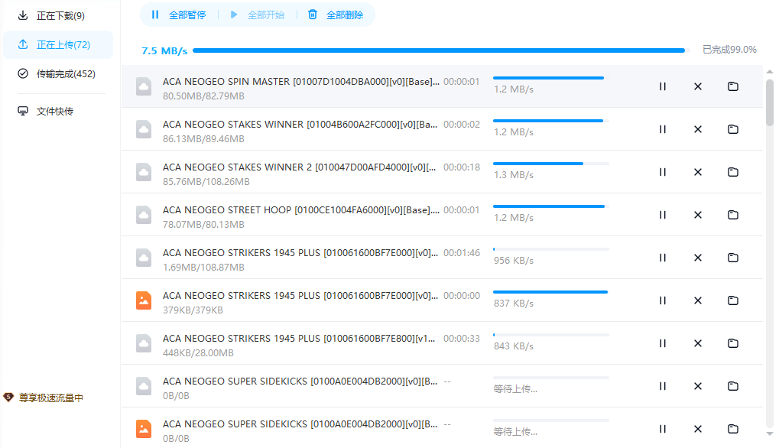
Task: Click the SPIN MASTER file type icon
Action: 144,86
